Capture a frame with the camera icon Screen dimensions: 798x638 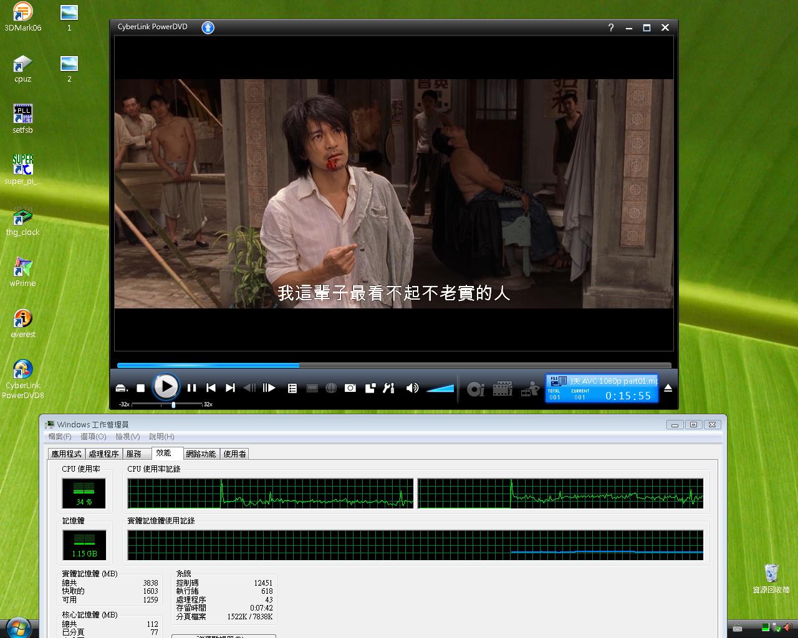coord(350,388)
